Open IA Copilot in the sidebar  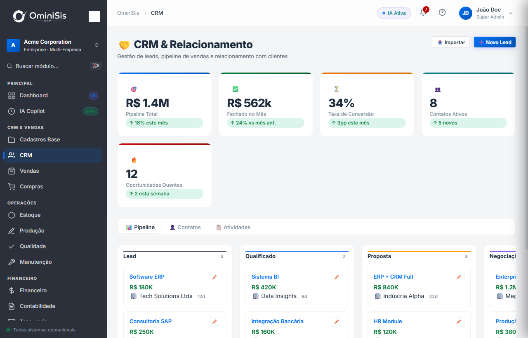point(53,111)
